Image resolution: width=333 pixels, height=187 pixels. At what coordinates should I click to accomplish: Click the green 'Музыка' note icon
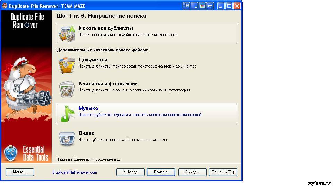point(68,114)
